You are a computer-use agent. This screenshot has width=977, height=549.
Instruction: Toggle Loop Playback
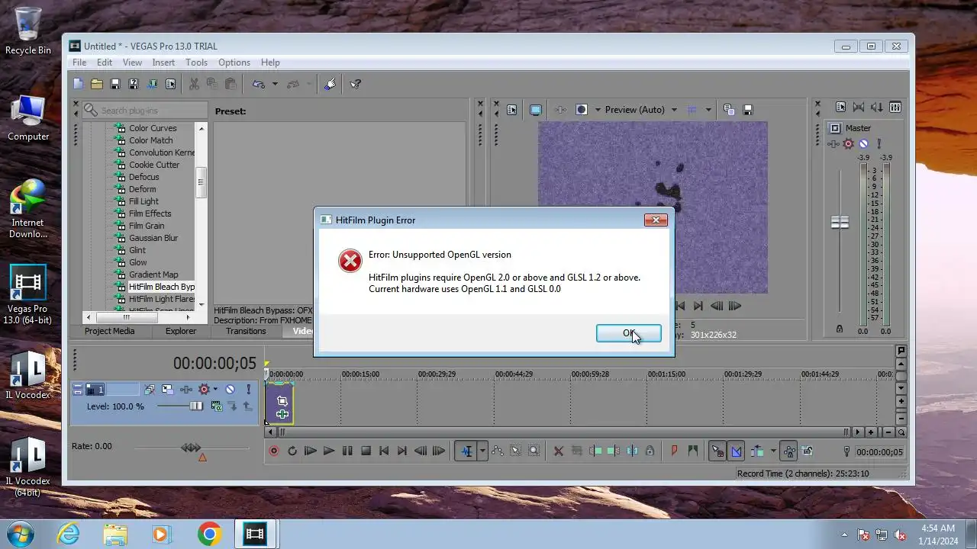[292, 451]
